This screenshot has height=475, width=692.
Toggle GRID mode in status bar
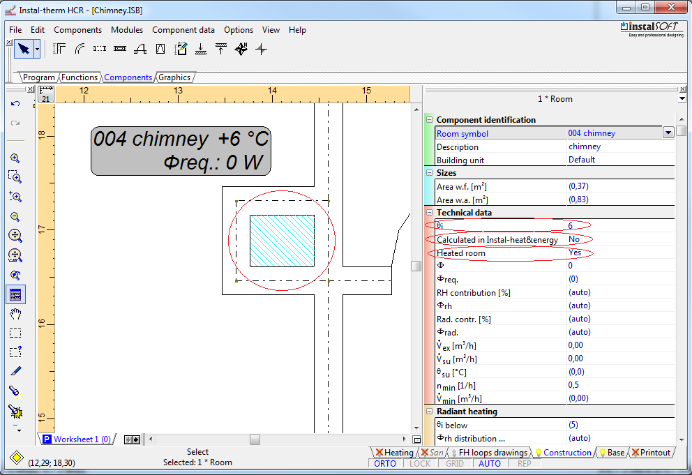(455, 464)
